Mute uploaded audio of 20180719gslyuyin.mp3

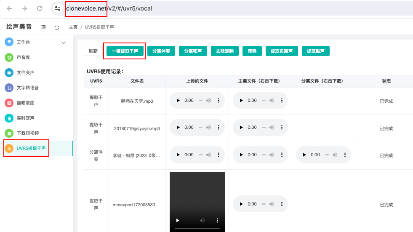pos(209,128)
